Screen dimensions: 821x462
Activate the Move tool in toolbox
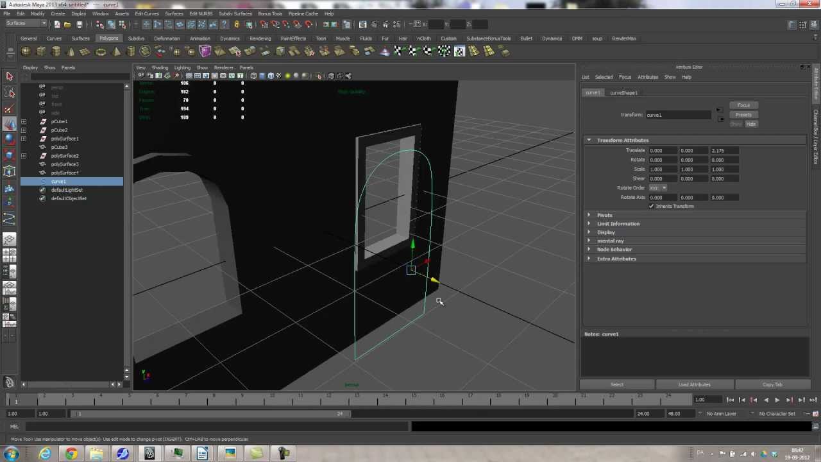click(x=10, y=124)
